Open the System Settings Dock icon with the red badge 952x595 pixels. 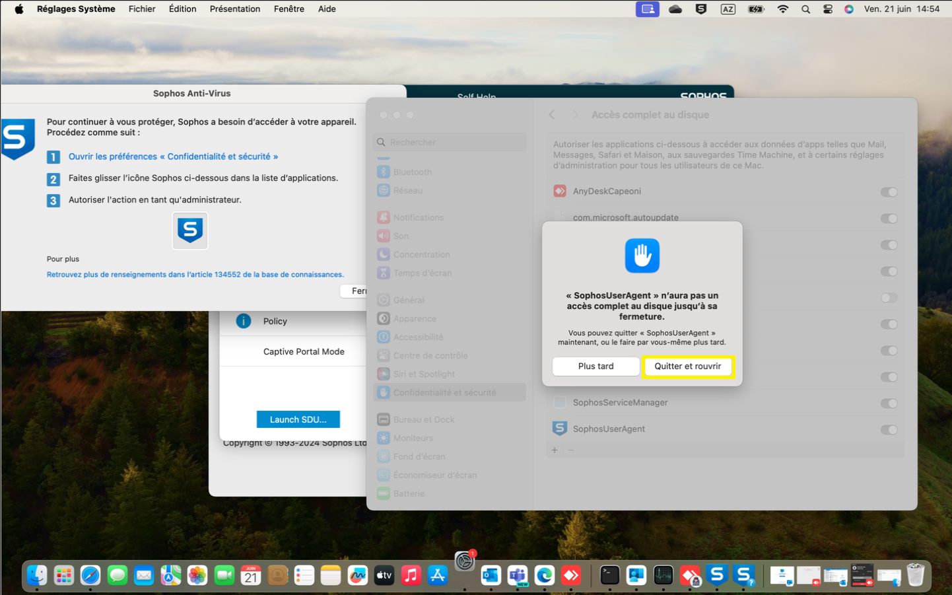click(465, 561)
